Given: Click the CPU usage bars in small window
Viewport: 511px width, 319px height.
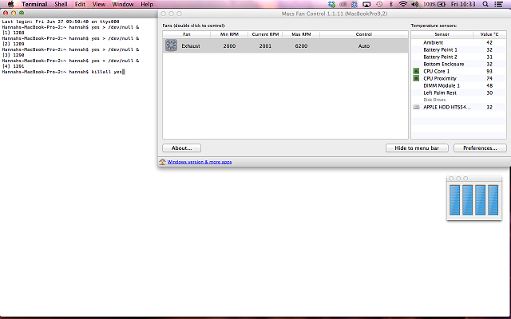Looking at the screenshot, I should point(473,200).
